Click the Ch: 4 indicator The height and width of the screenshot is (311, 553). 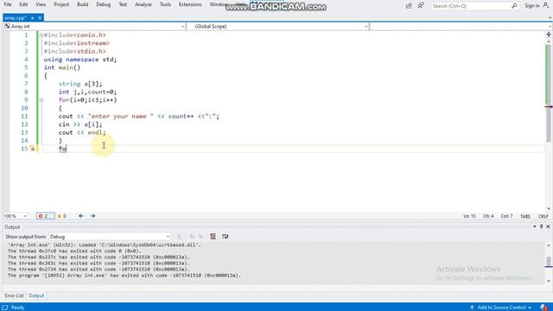coord(488,216)
